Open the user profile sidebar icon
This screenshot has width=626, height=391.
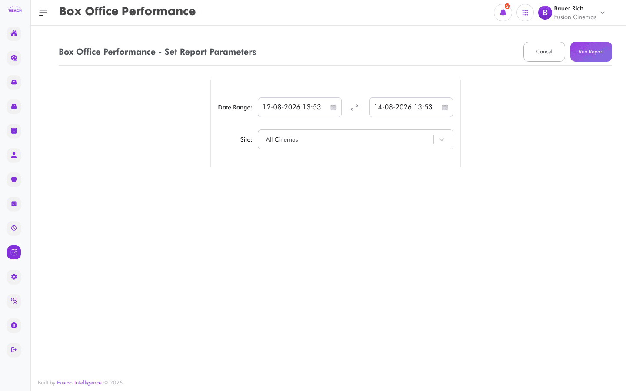pos(14,155)
